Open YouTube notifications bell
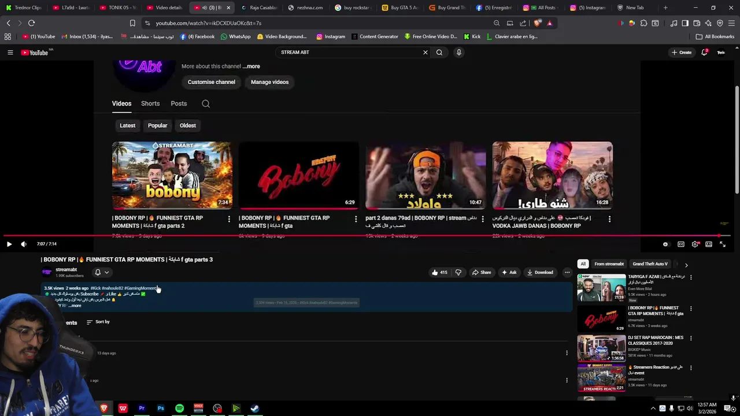Screen dimensions: 740x416 click(704, 53)
